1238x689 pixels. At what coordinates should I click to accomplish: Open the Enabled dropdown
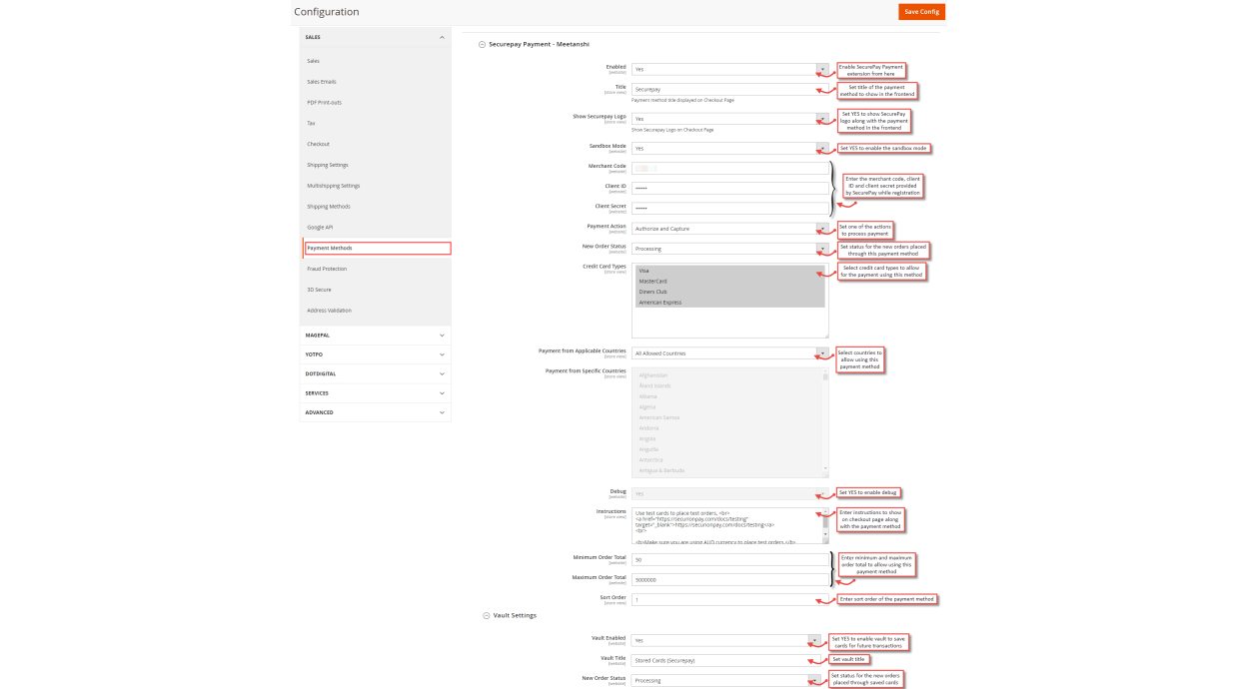[730, 69]
